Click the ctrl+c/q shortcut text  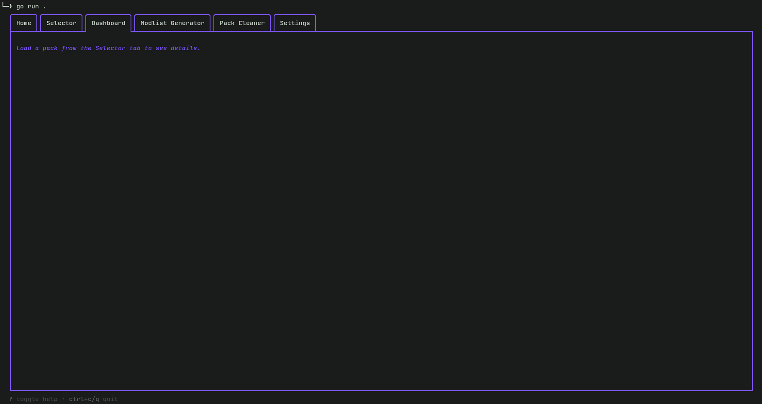84,399
